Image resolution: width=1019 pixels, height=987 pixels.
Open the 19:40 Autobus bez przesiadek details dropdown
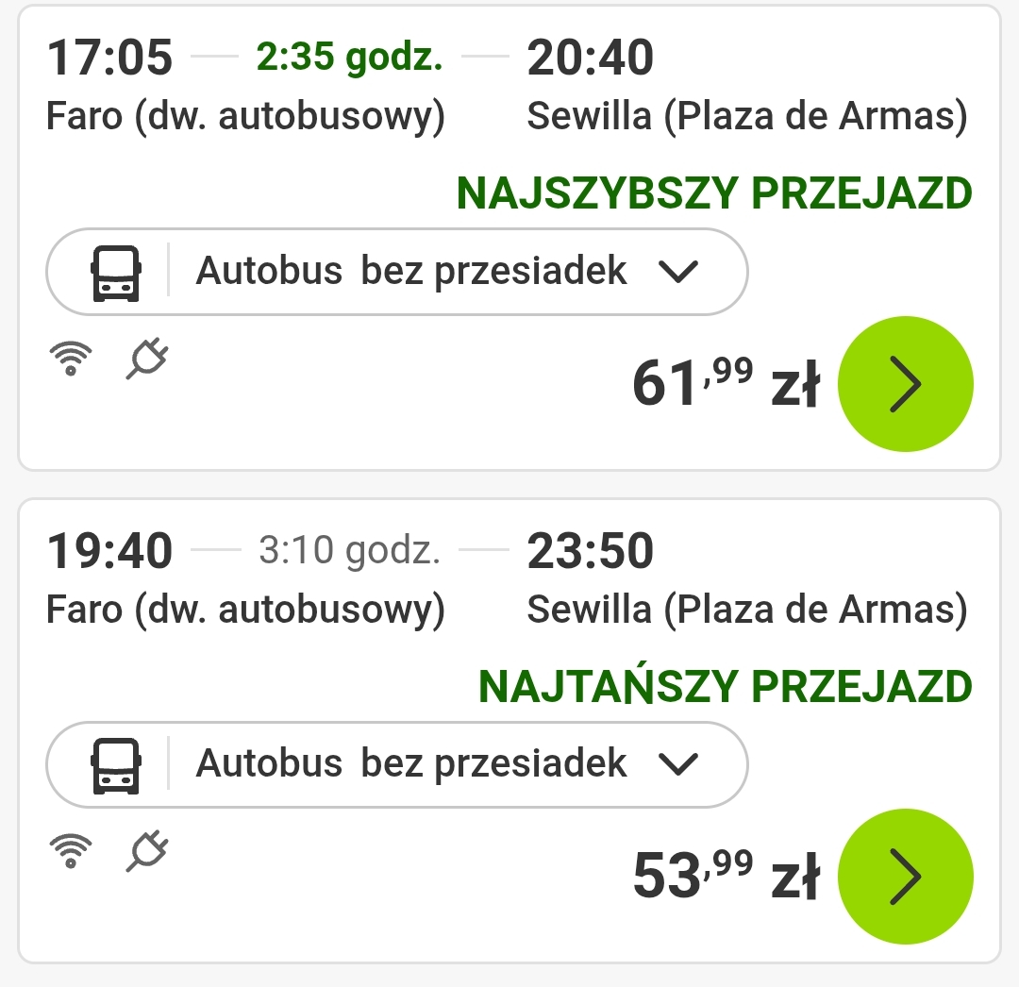pyautogui.click(x=397, y=764)
